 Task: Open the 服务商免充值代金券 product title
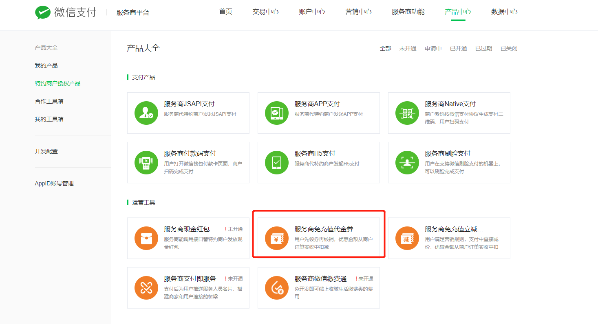[324, 229]
